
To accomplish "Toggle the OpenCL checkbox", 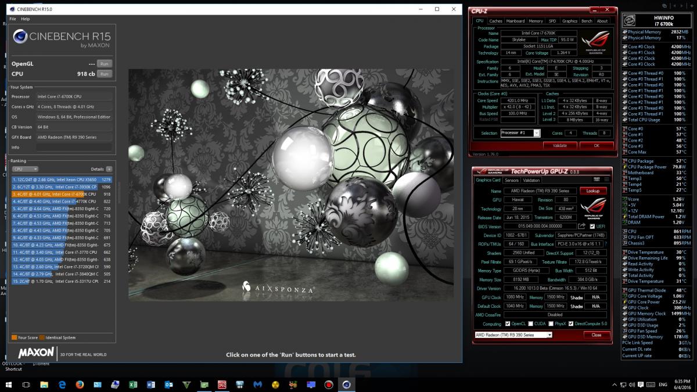I will pyautogui.click(x=507, y=323).
